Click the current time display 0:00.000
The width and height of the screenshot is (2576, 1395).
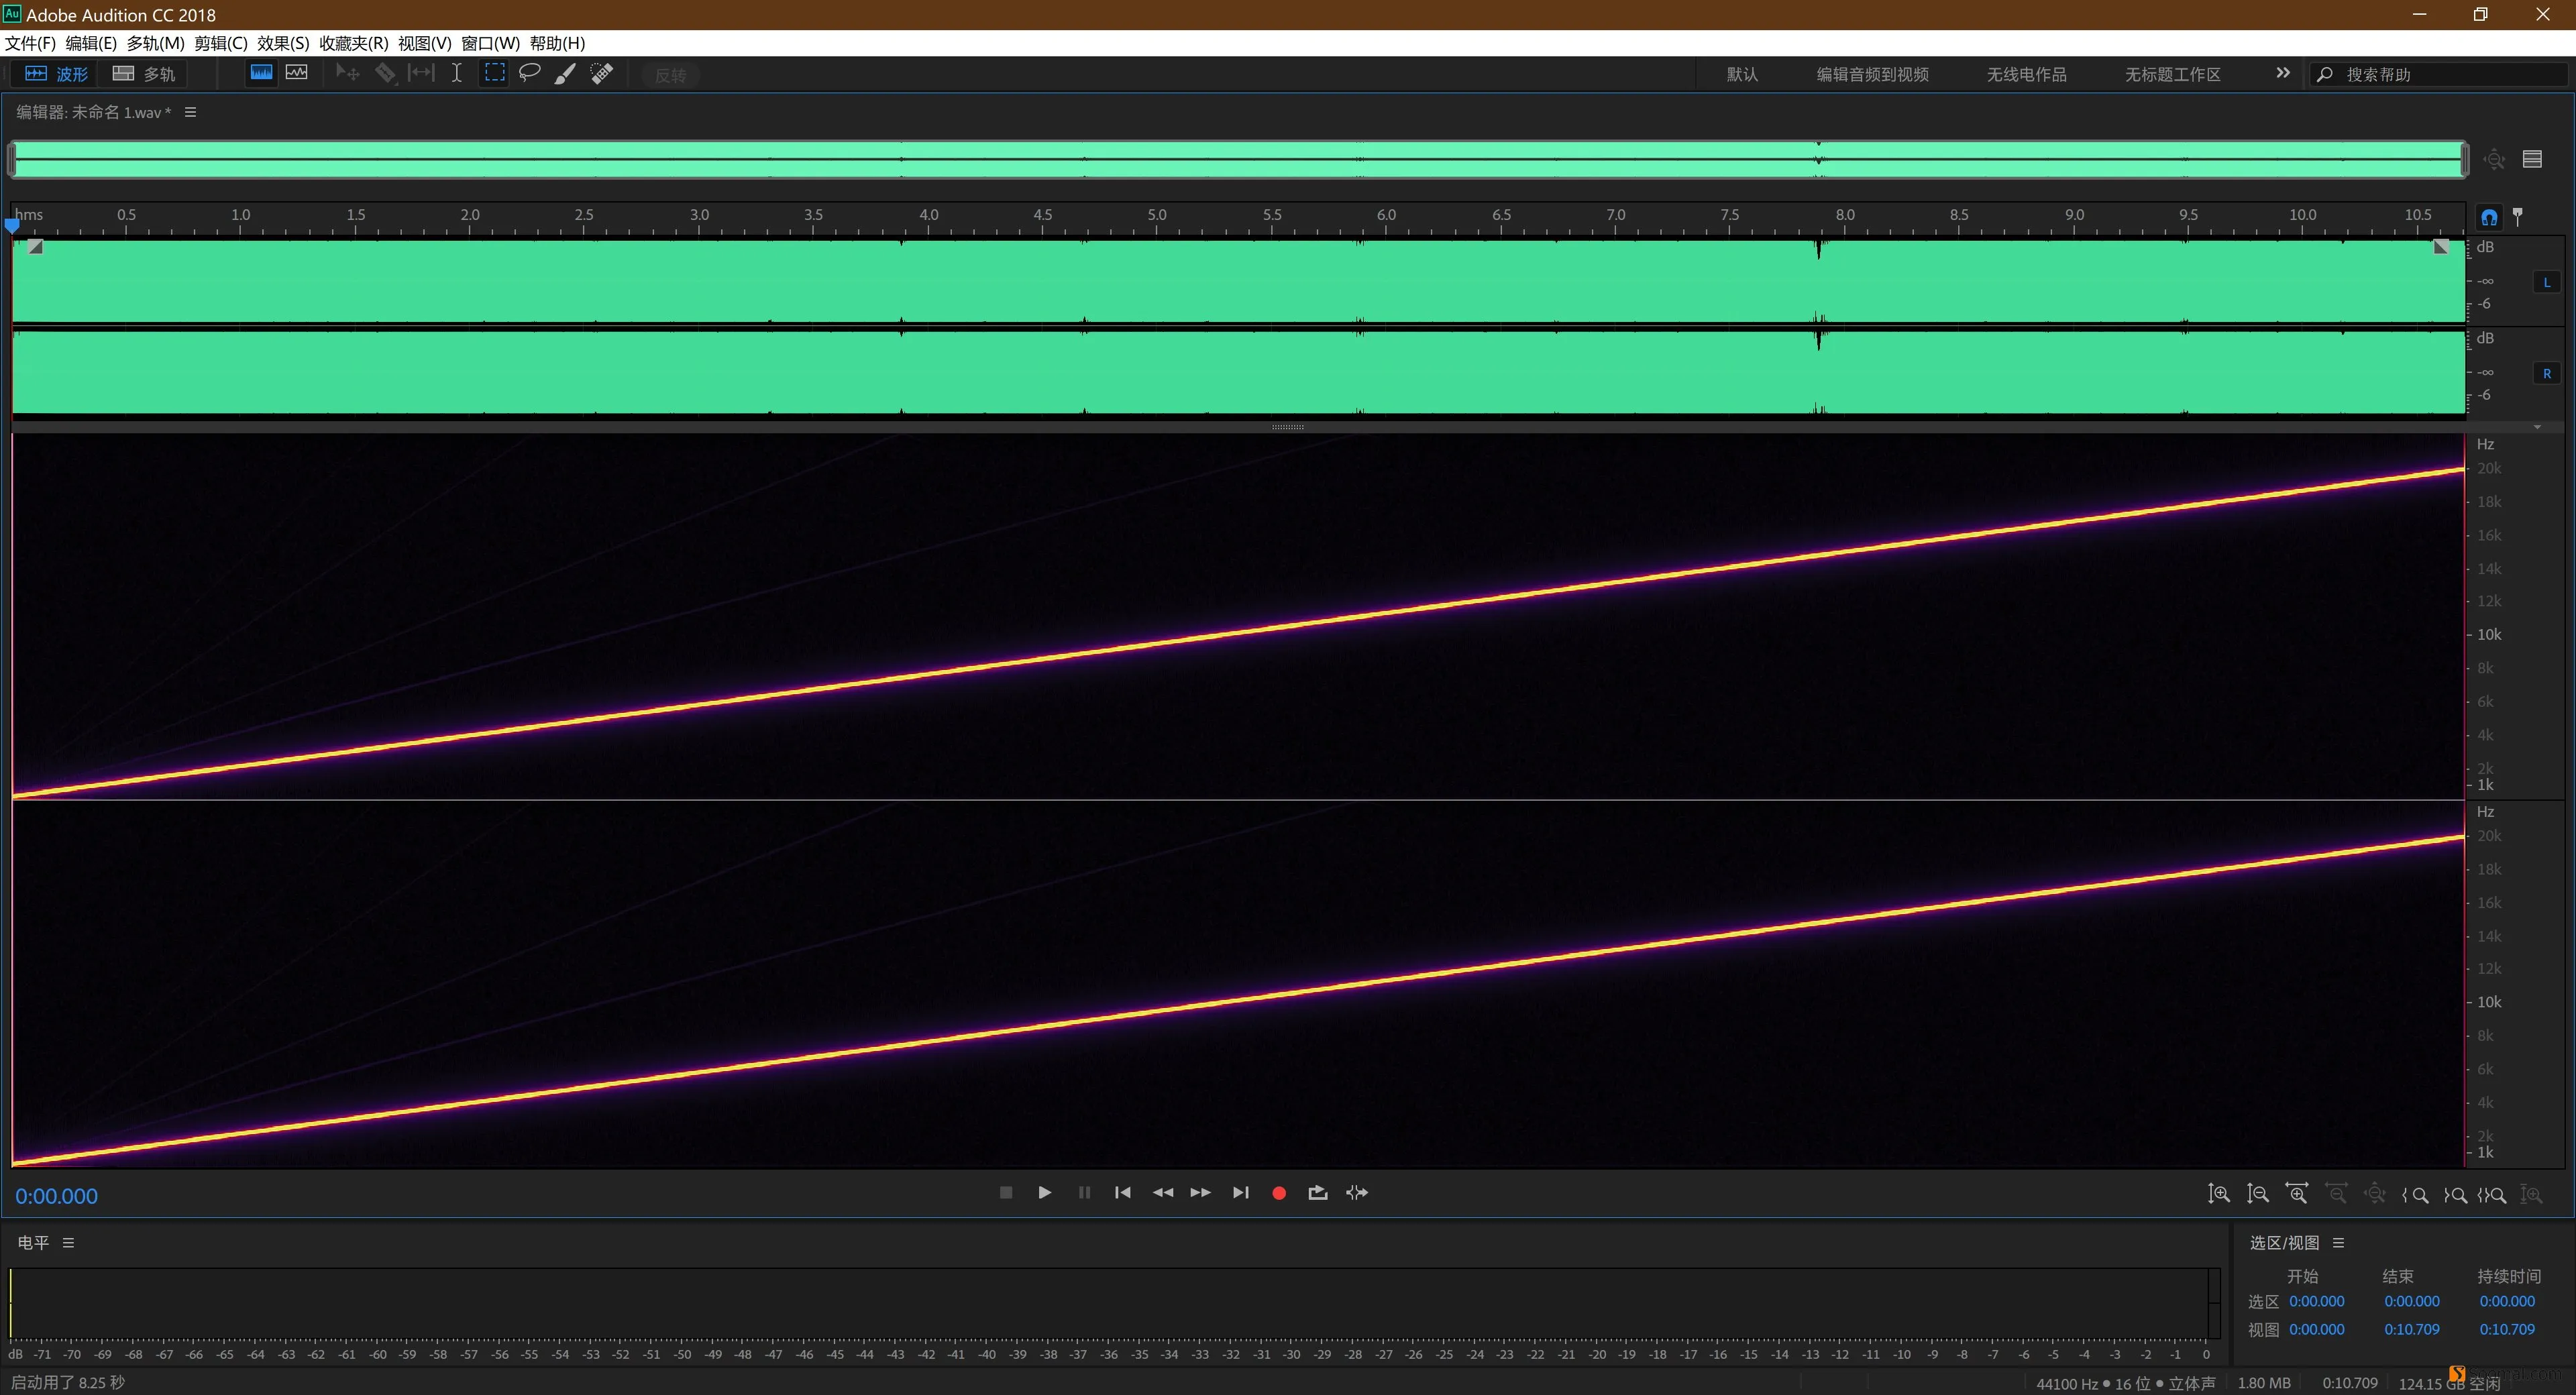coord(56,1196)
